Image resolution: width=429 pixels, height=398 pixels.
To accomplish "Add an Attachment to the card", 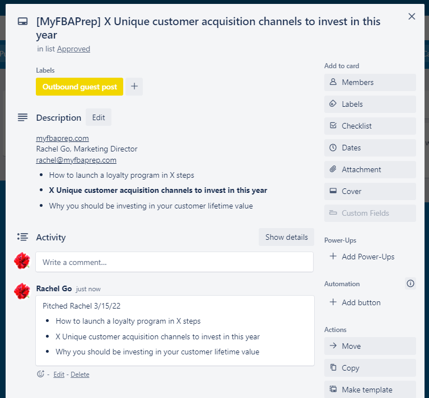I will click(x=370, y=169).
